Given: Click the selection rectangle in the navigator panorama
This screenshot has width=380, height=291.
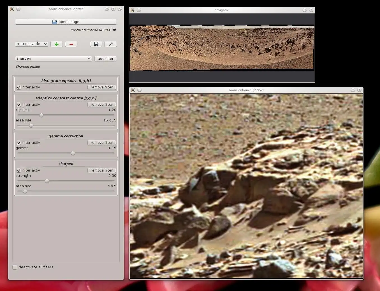Looking at the screenshot, I should [x=243, y=32].
